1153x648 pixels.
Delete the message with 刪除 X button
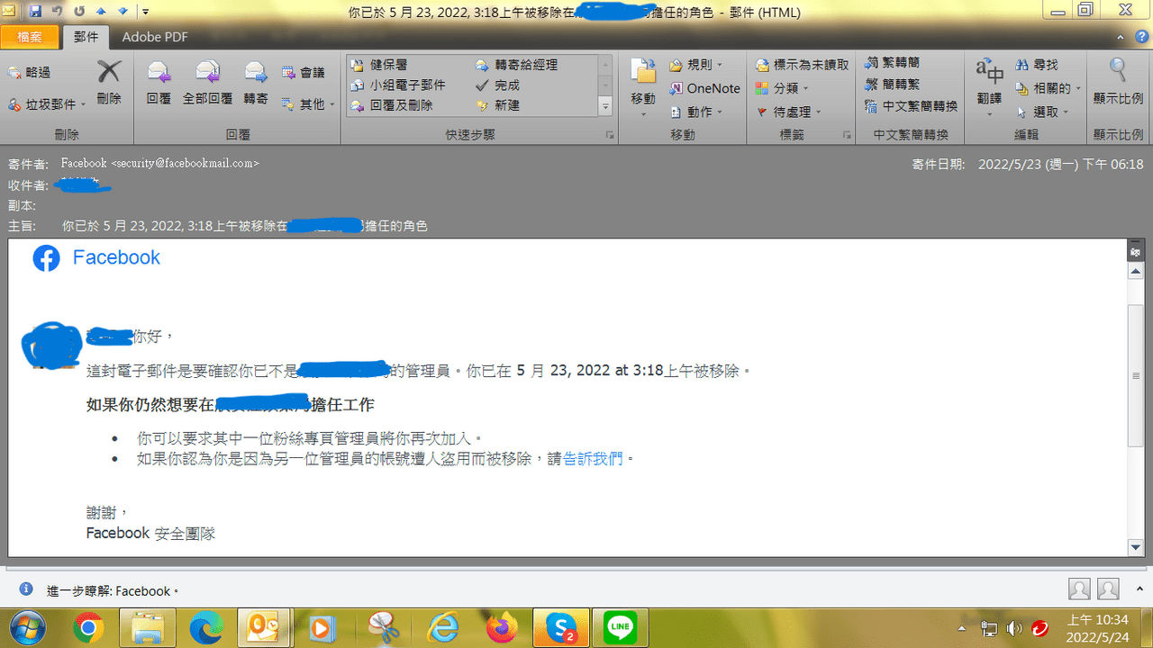[109, 84]
